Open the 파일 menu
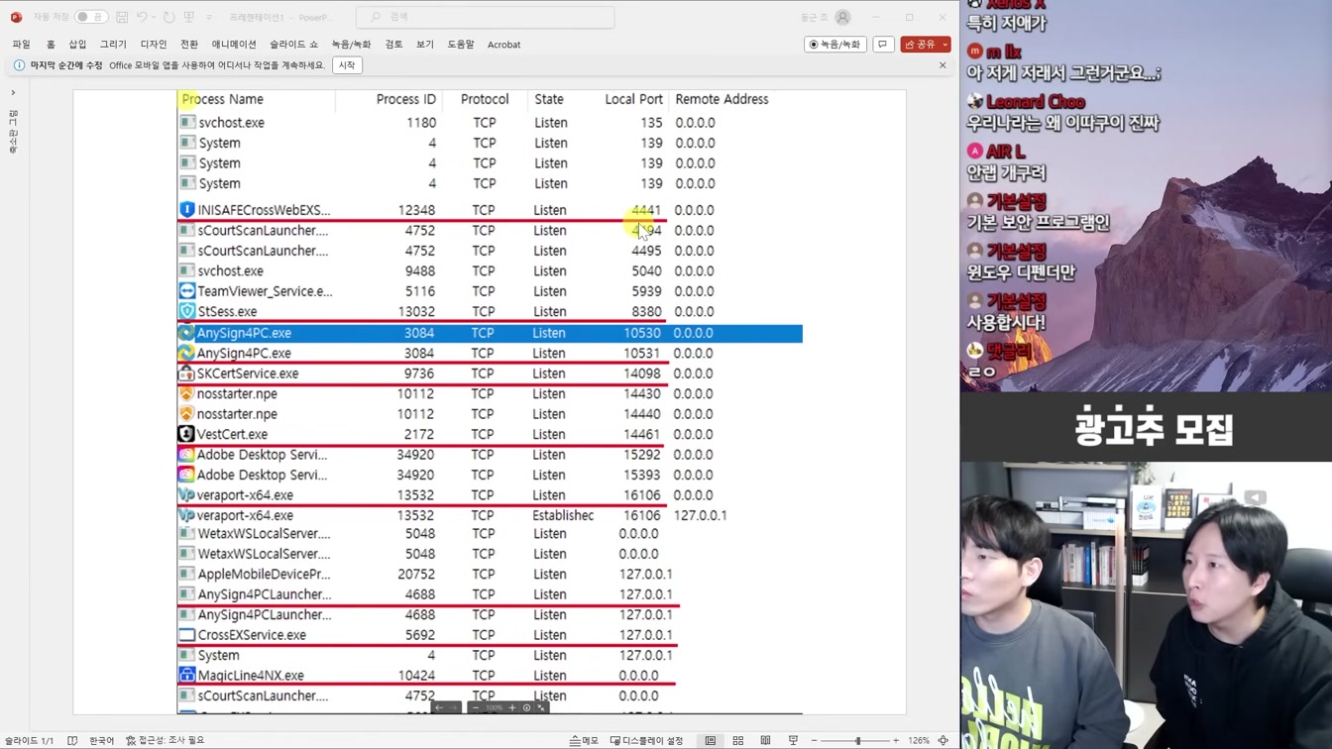The image size is (1332, 749). pyautogui.click(x=21, y=45)
